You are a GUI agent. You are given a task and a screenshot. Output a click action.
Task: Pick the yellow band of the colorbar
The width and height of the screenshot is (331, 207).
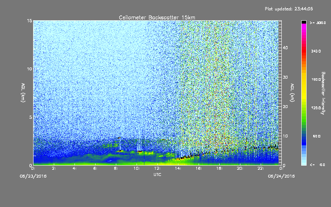tap(304, 87)
